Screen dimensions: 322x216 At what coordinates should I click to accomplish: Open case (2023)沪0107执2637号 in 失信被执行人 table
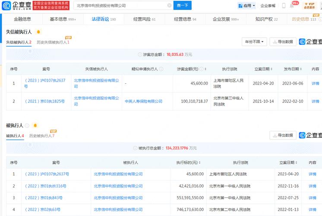pyautogui.click(x=45, y=83)
